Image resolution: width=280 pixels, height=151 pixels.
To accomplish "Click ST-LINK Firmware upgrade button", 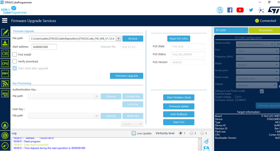I will (x=268, y=106).
